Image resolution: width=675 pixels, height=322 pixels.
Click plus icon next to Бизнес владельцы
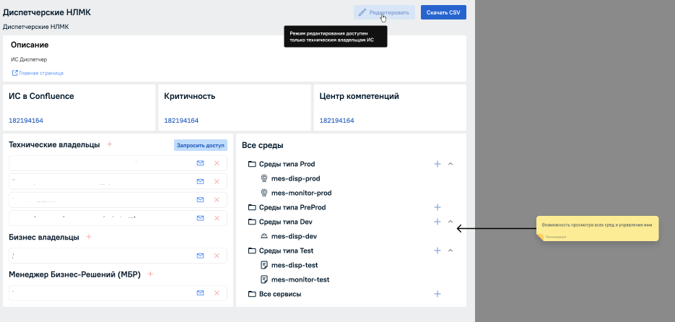pos(89,237)
